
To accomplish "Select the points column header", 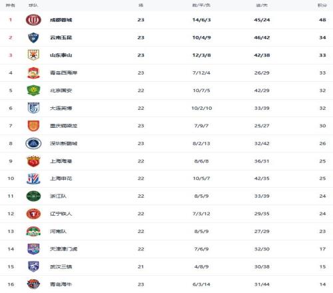I will [322, 5].
